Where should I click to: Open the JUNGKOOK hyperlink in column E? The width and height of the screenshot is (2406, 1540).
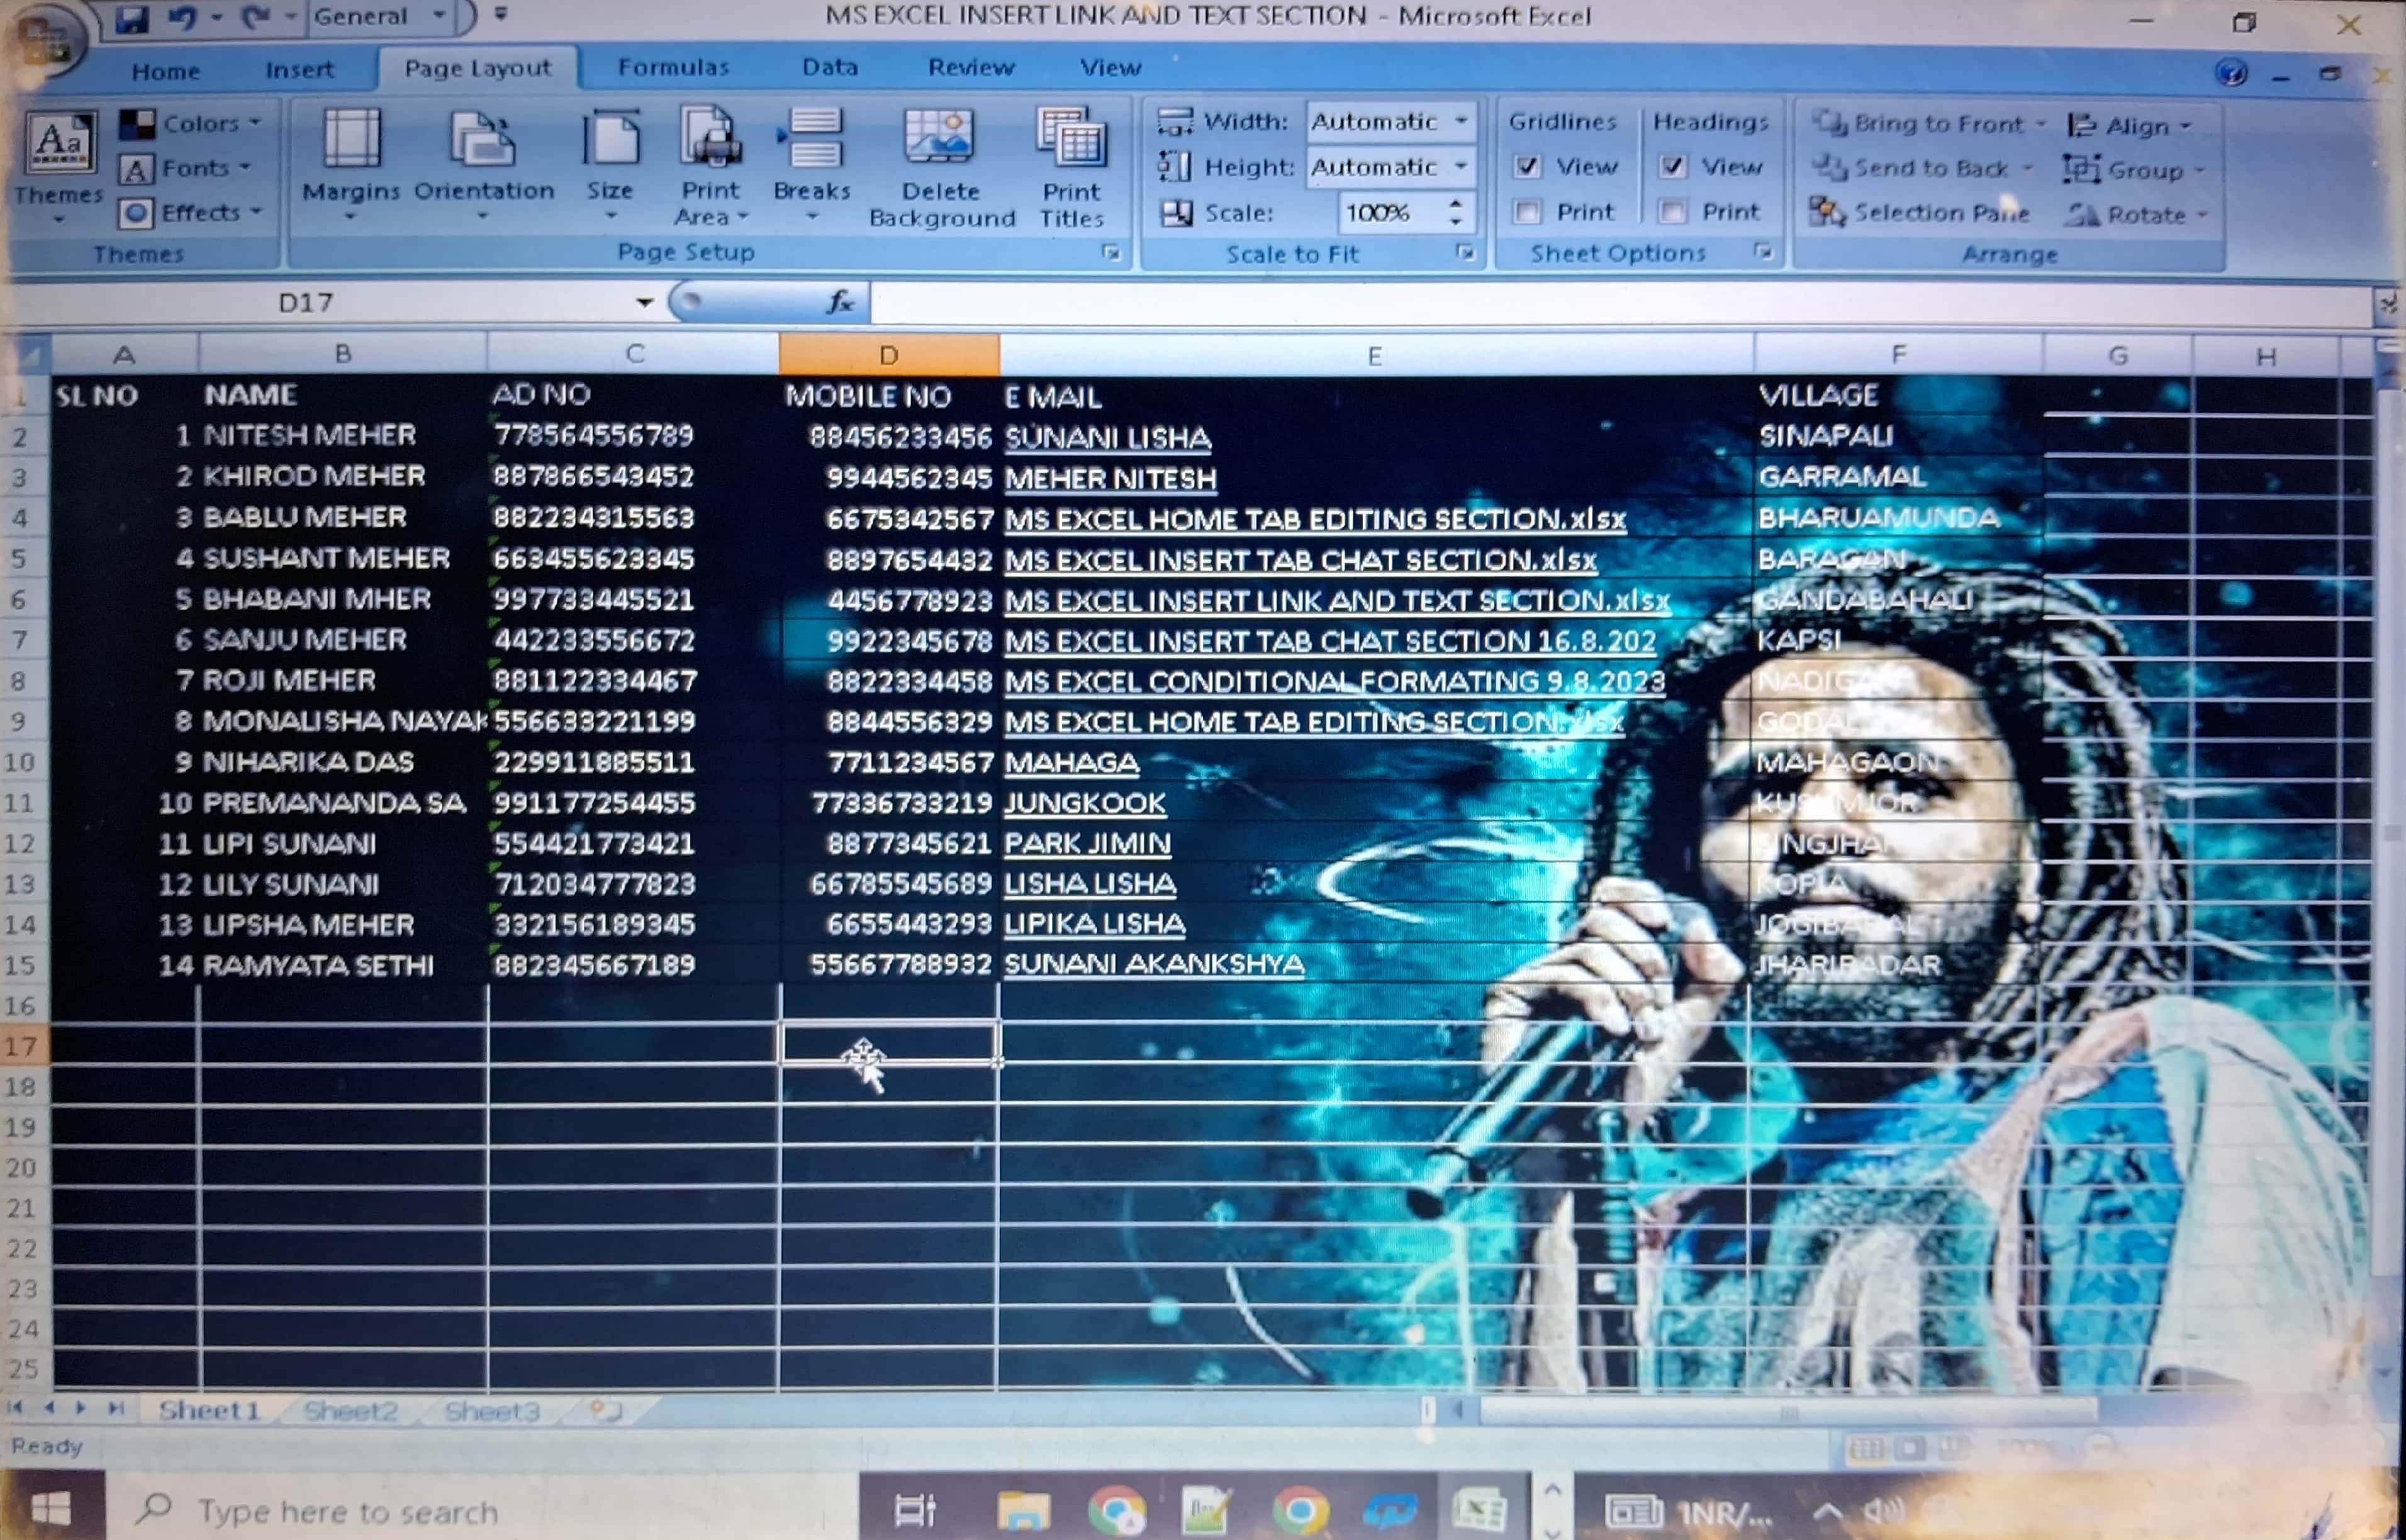1085,803
